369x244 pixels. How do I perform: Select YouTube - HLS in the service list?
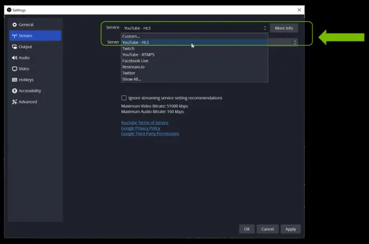pyautogui.click(x=195, y=43)
